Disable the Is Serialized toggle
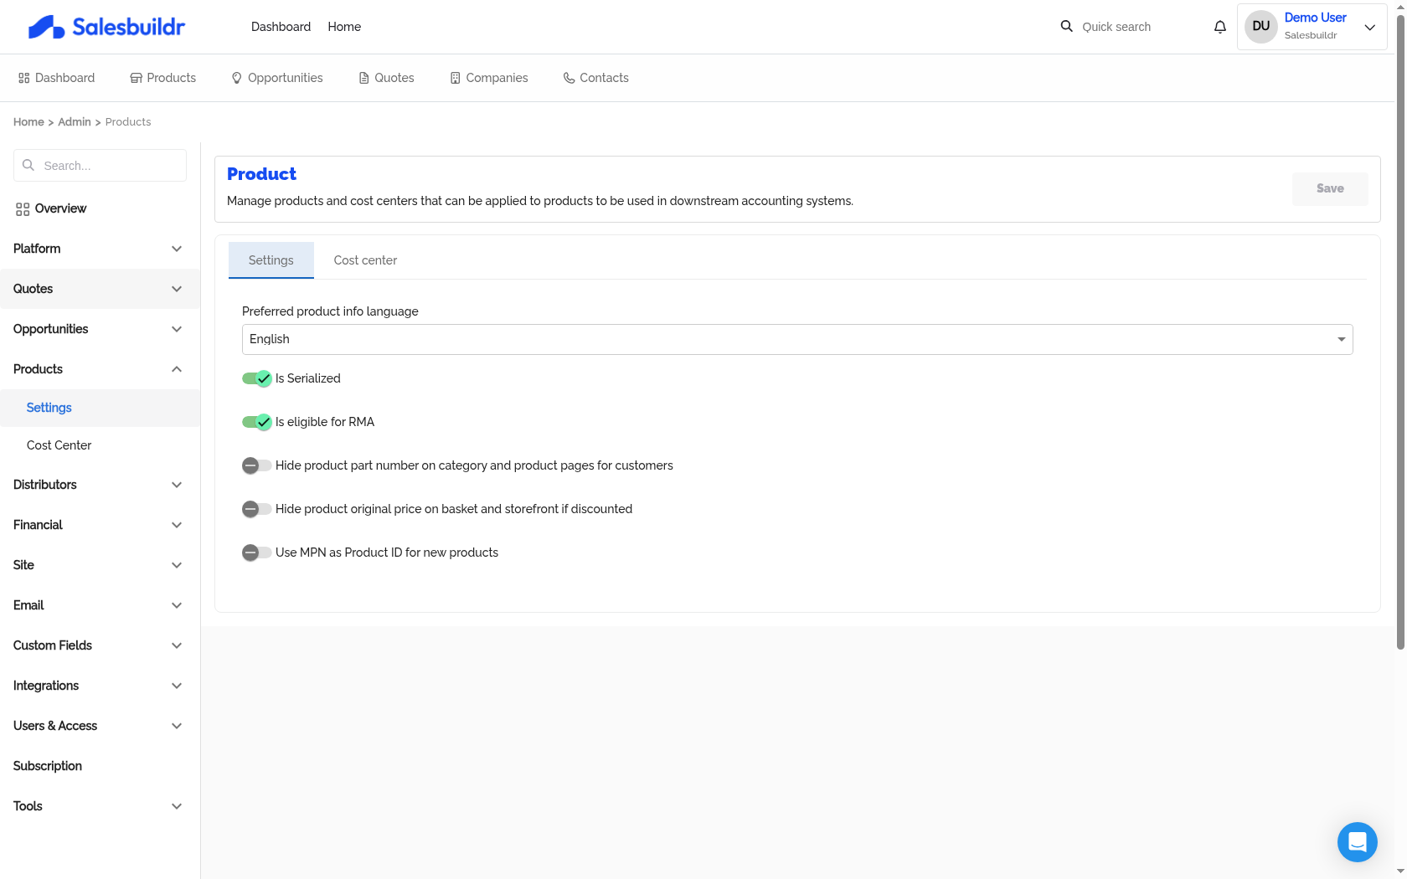This screenshot has height=879, width=1407. click(256, 378)
